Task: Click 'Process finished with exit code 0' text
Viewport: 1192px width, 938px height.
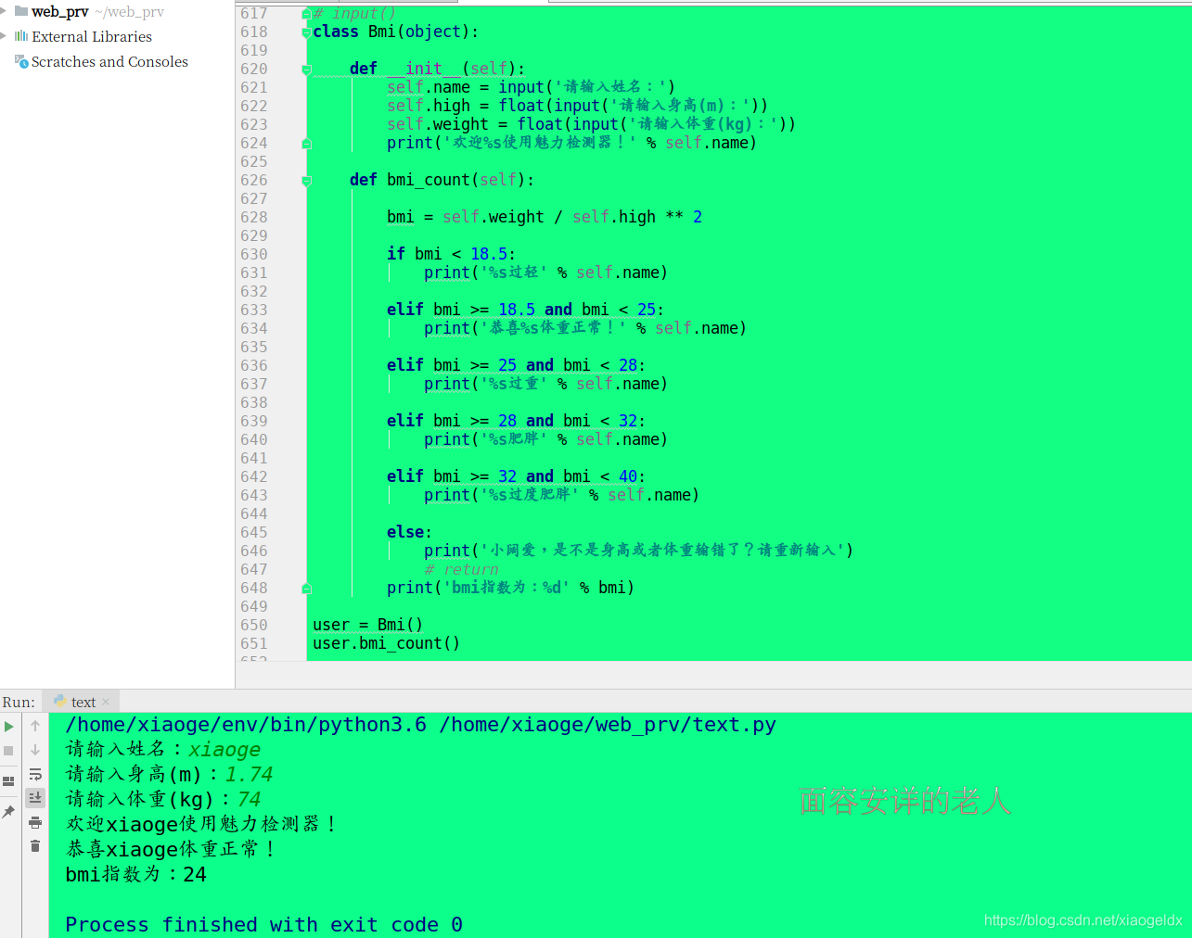Action: click(263, 925)
